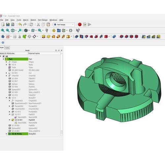The height and width of the screenshot is (165, 165).
Task: Click the Open file toolbar icon
Action: coord(8,24)
